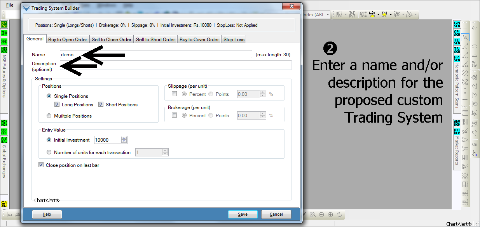Click the Help button

47,214
